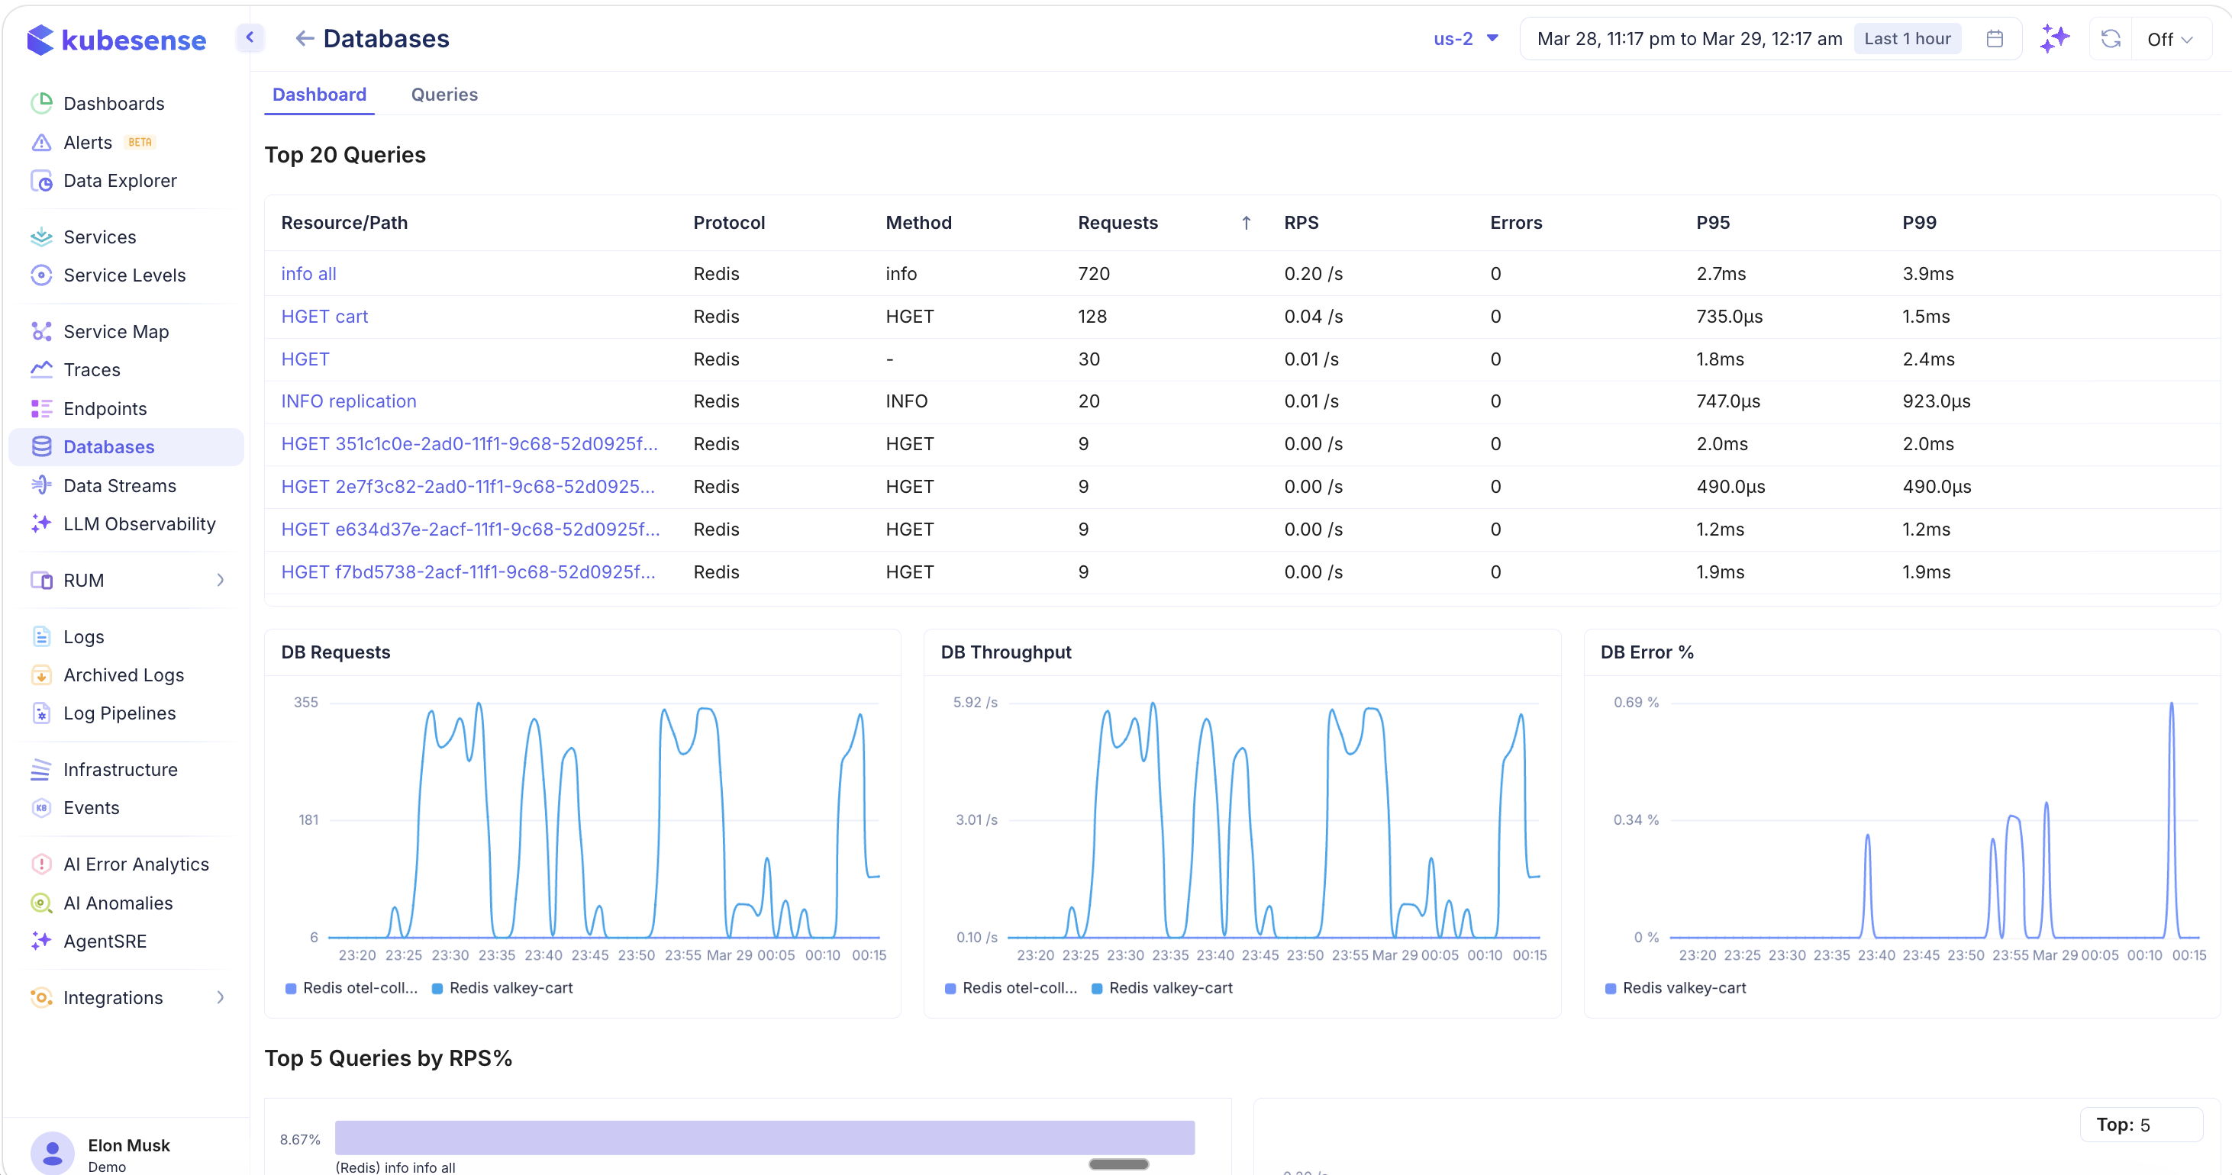Click the LLM Observability sparkle icon
Screen dimensions: 2232x1175
point(41,524)
